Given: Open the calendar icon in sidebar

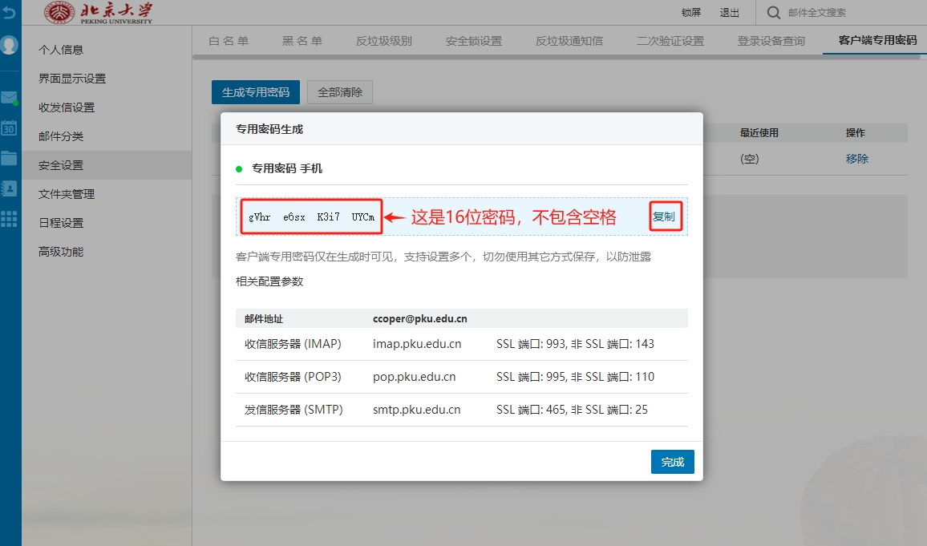Looking at the screenshot, I should (x=10, y=127).
